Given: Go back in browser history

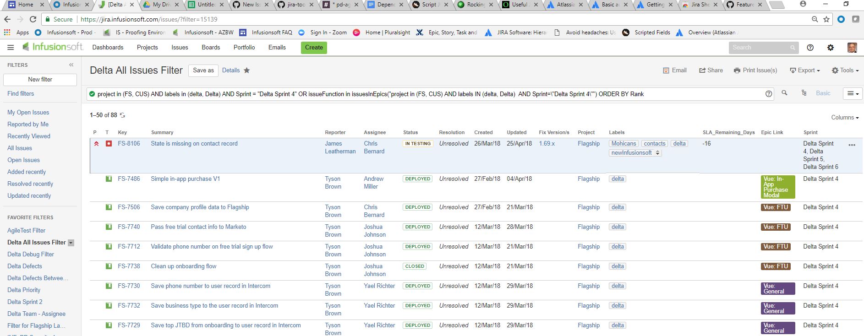Looking at the screenshot, I should (7, 19).
